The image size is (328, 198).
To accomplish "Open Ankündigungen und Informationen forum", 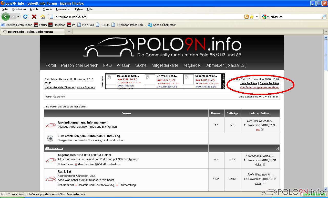I will 83,123.
